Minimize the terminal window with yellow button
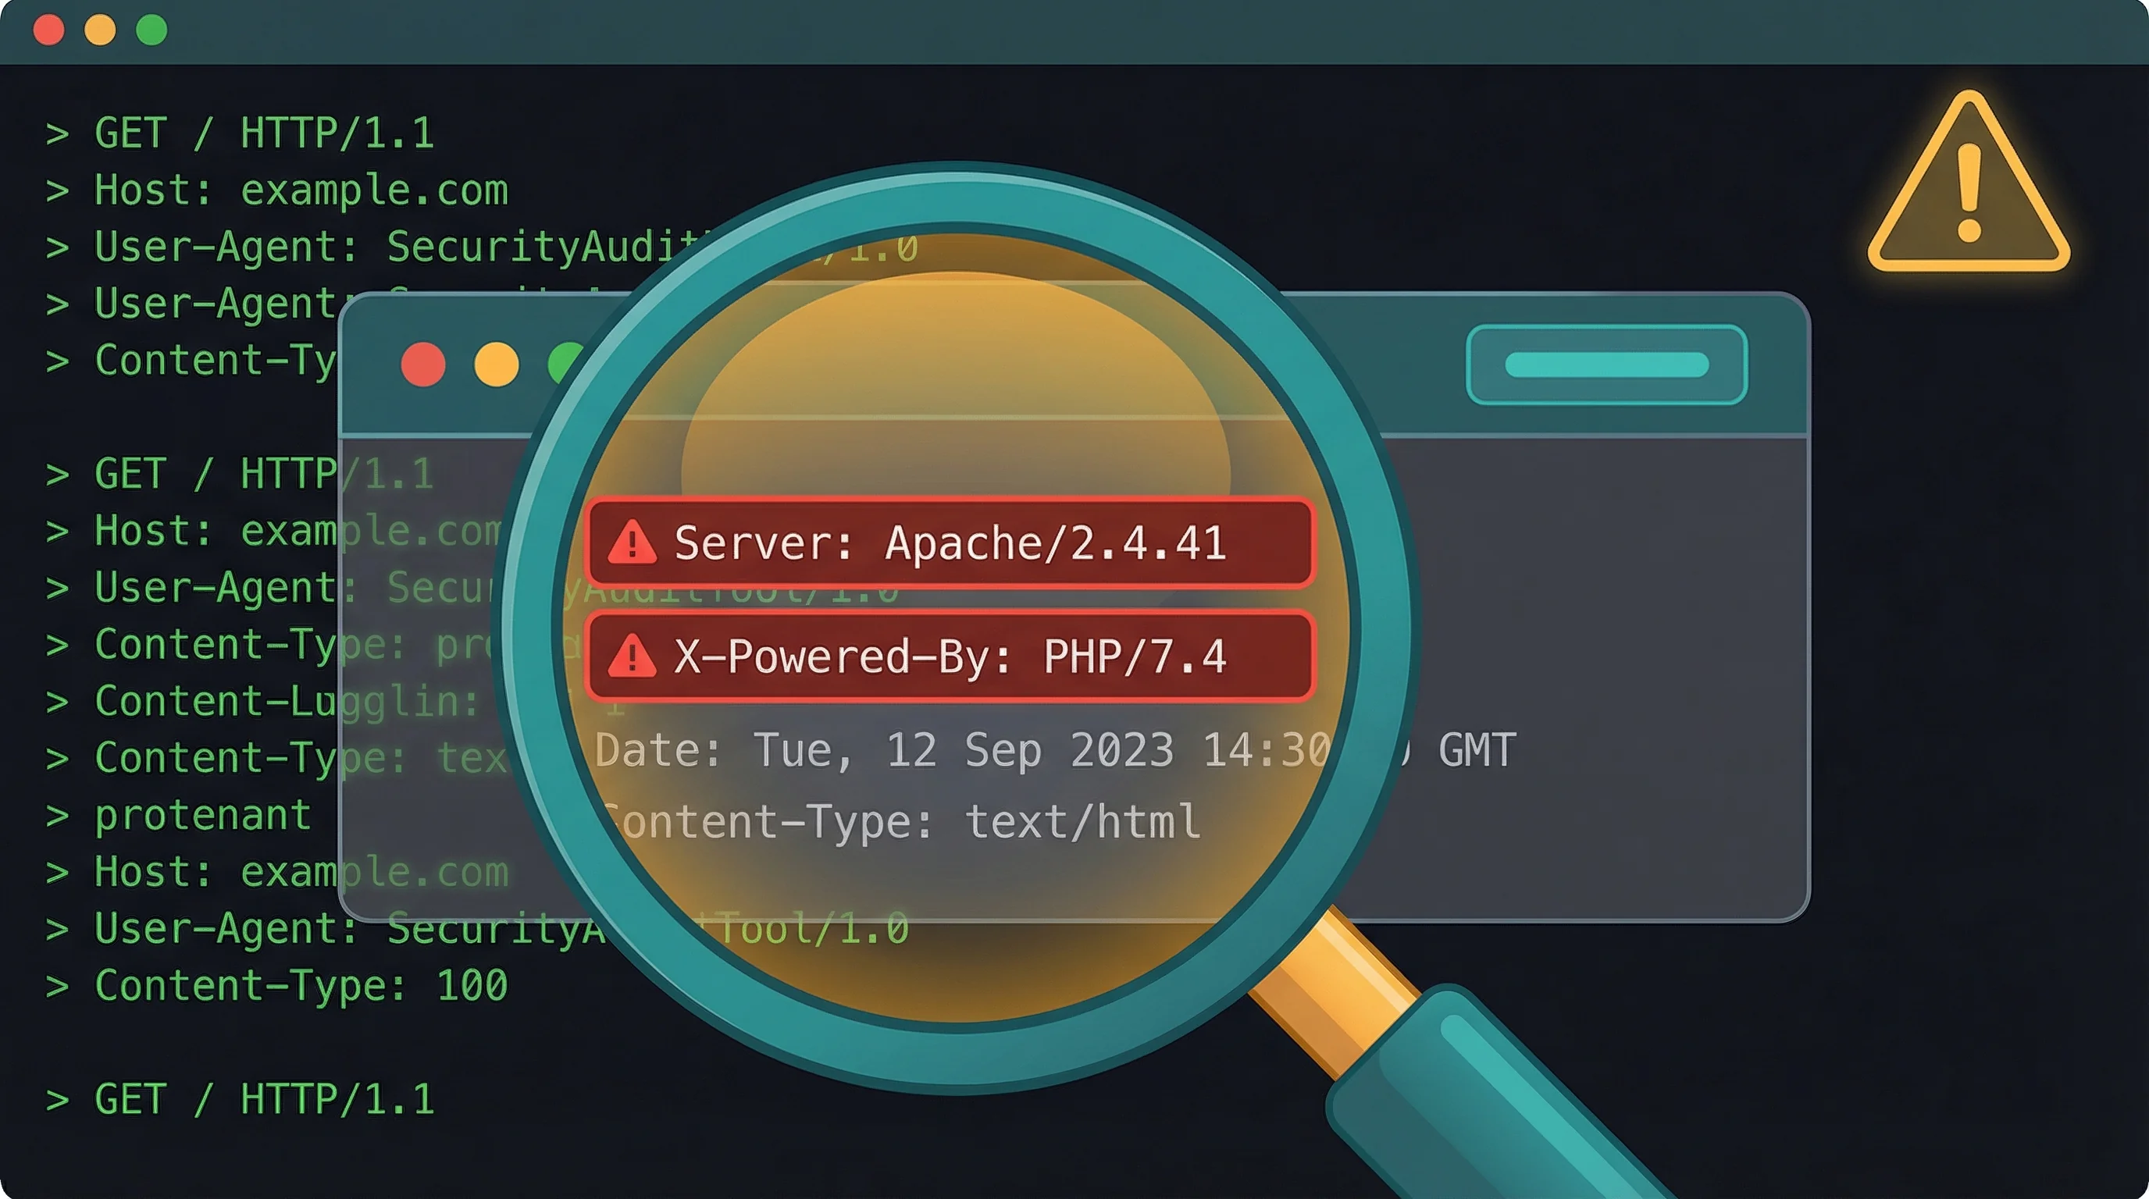Screen dimensions: 2149x1199 [100, 30]
